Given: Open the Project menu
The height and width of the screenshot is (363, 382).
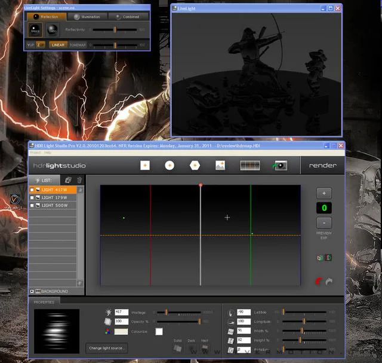Looking at the screenshot, I should click(35, 152).
